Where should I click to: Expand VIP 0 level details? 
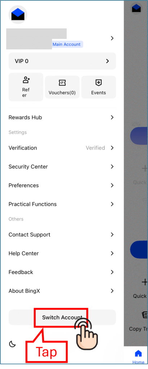tap(62, 61)
